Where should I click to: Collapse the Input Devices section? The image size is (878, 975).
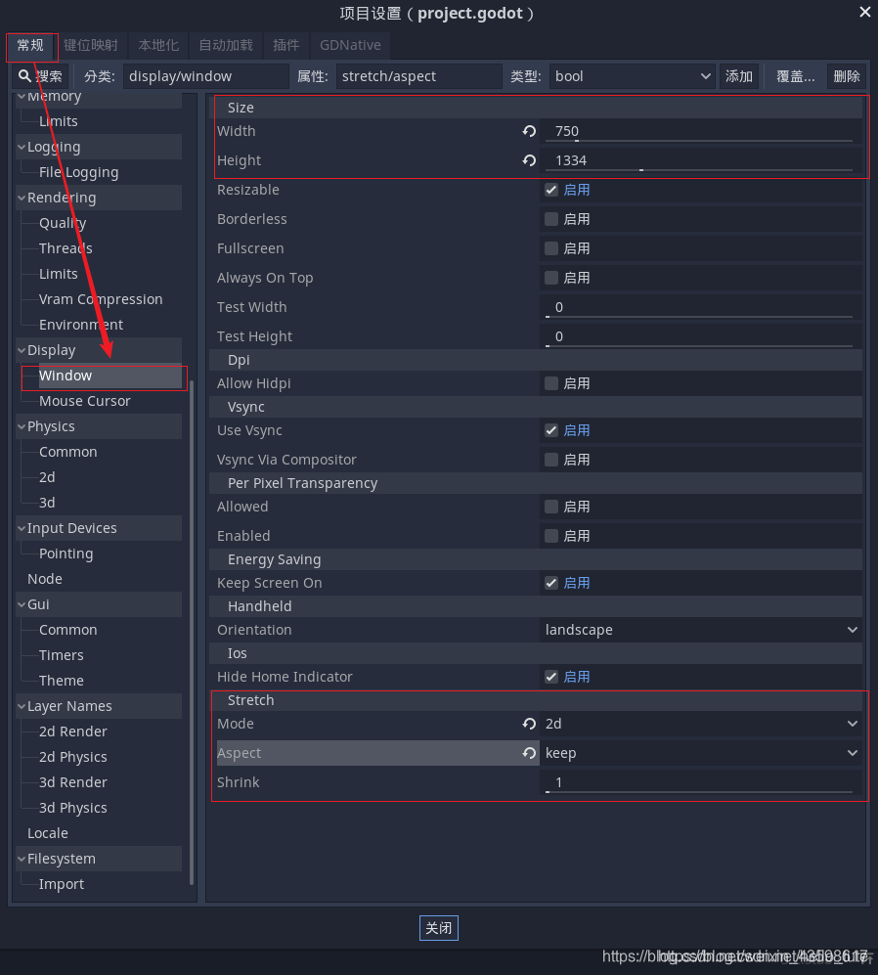coord(22,528)
